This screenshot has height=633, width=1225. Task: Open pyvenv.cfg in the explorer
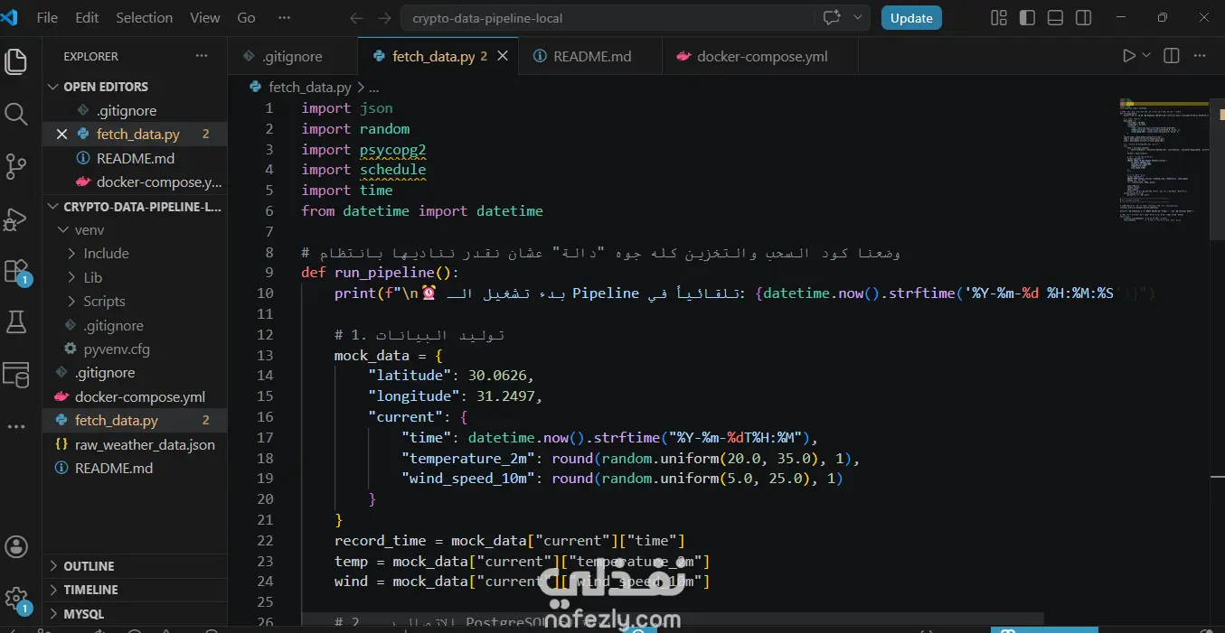click(135, 349)
